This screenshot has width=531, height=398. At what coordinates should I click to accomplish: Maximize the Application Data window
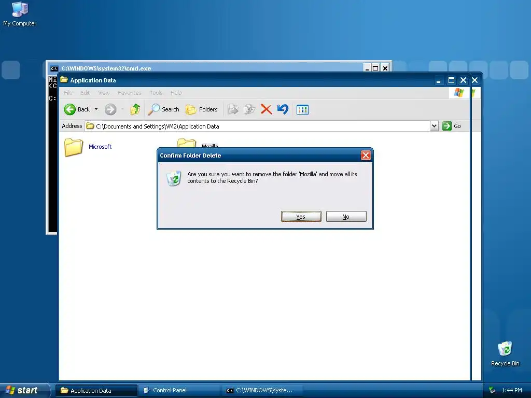(x=451, y=80)
